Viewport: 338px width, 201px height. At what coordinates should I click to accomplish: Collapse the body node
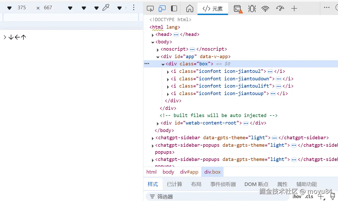point(153,42)
